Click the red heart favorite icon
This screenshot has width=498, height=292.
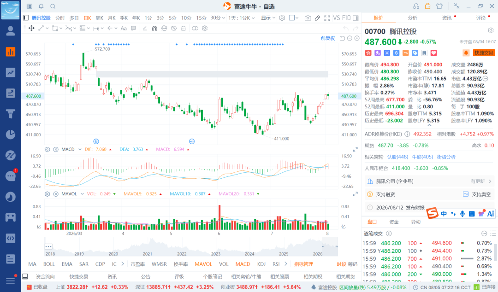pyautogui.click(x=433, y=53)
